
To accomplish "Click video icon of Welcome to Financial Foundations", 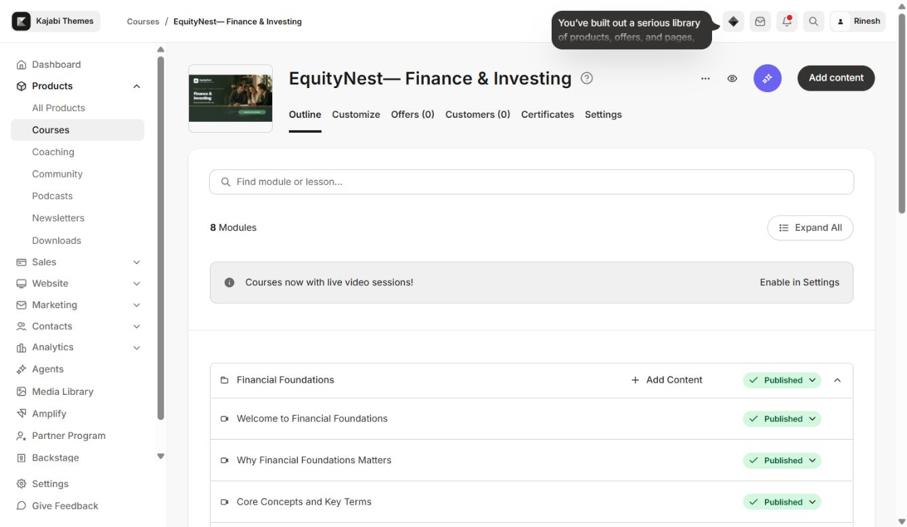I will (x=225, y=419).
